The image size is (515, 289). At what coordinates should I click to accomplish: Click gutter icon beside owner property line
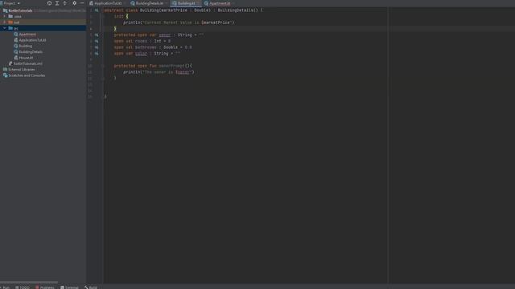coord(97,35)
